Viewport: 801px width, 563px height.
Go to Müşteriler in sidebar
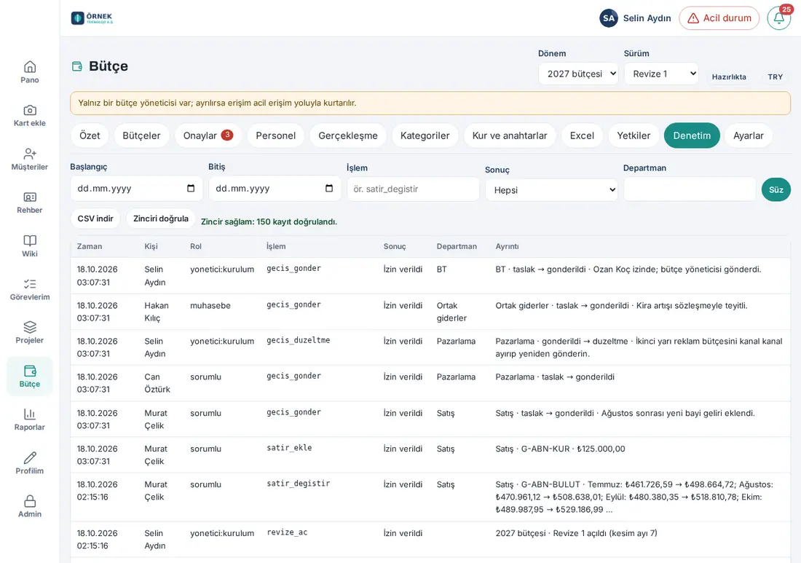(x=30, y=159)
